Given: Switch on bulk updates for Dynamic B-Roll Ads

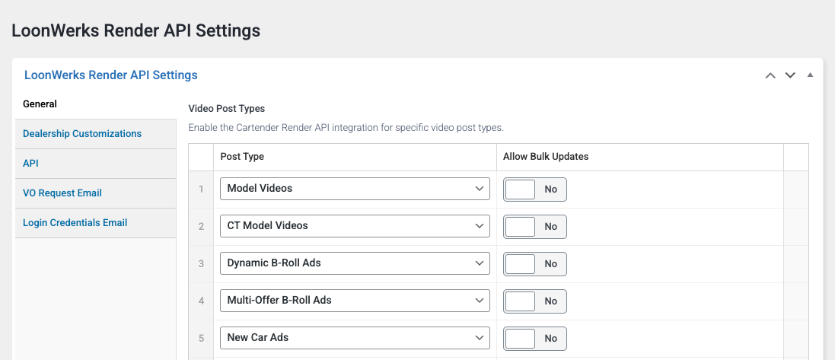Looking at the screenshot, I should (x=535, y=264).
